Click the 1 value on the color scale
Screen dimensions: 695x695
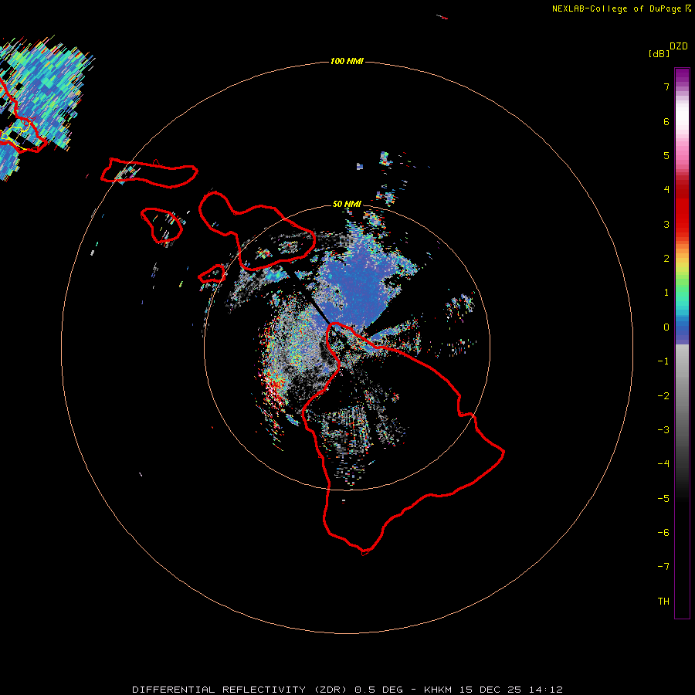click(666, 293)
